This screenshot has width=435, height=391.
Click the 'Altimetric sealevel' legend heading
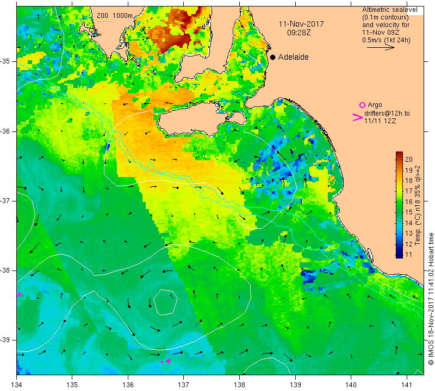[389, 10]
